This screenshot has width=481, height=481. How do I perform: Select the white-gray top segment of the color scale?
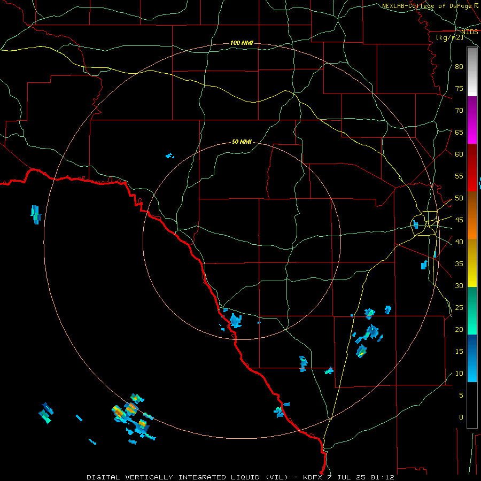[x=472, y=72]
